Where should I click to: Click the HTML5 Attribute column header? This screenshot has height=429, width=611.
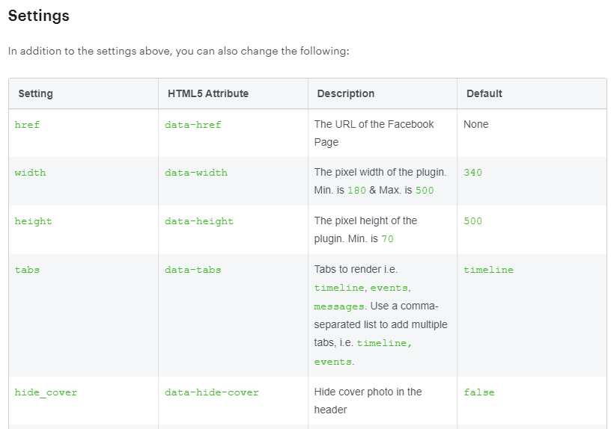point(208,93)
